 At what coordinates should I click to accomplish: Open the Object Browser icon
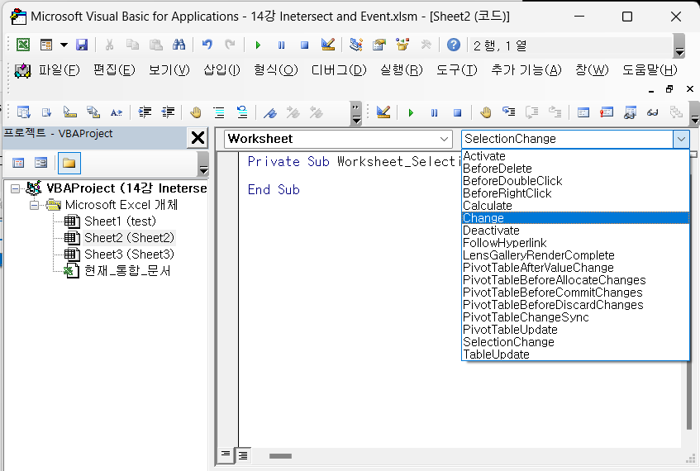coord(402,45)
